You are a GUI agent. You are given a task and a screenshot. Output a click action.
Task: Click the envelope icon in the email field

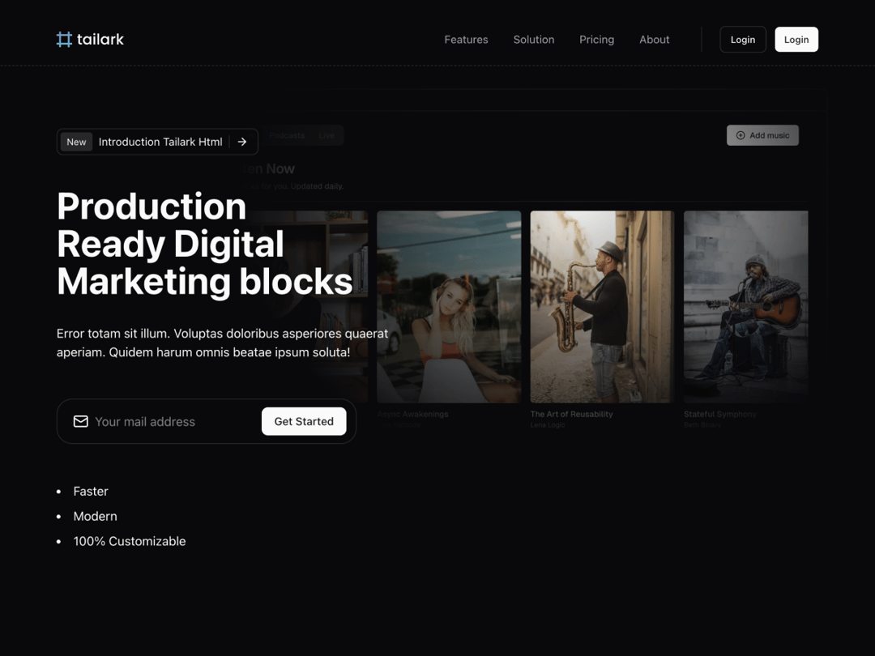(81, 421)
